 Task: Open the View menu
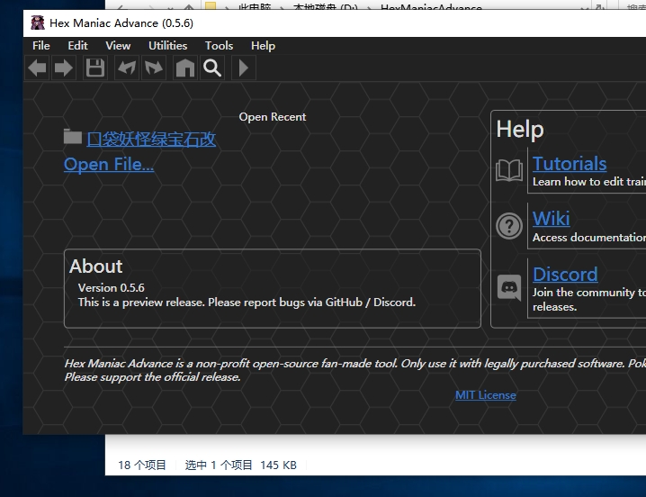(118, 45)
